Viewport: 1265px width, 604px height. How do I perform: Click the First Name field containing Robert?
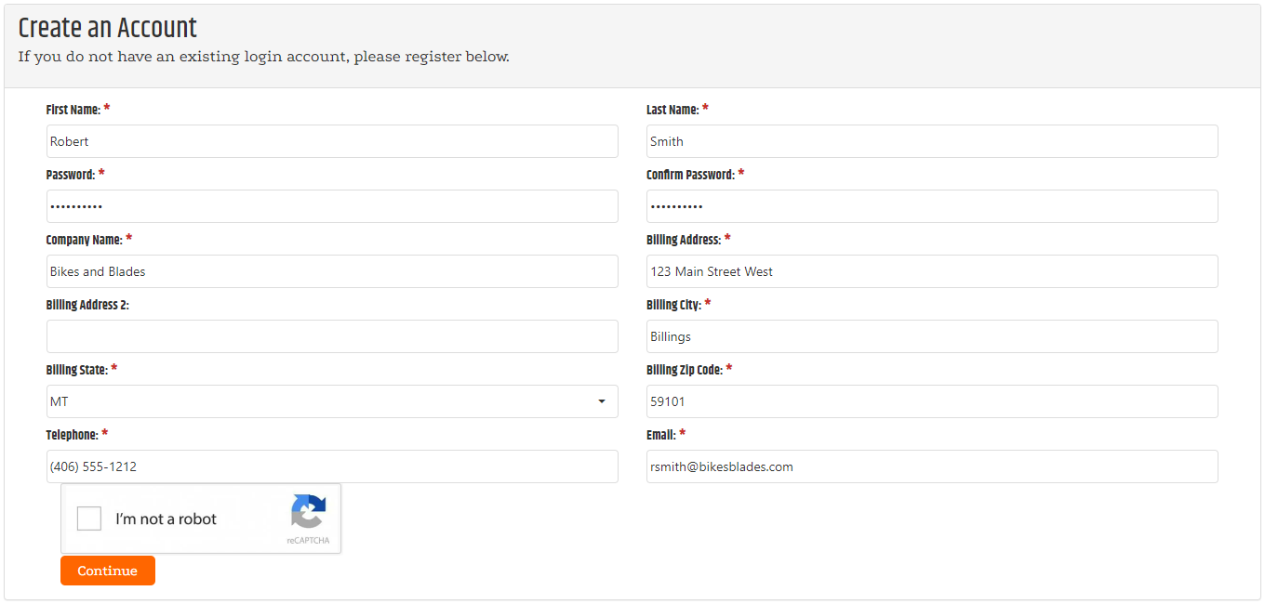(332, 141)
